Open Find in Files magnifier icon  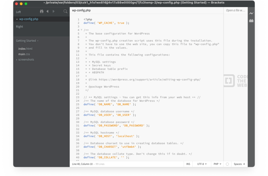65,12
